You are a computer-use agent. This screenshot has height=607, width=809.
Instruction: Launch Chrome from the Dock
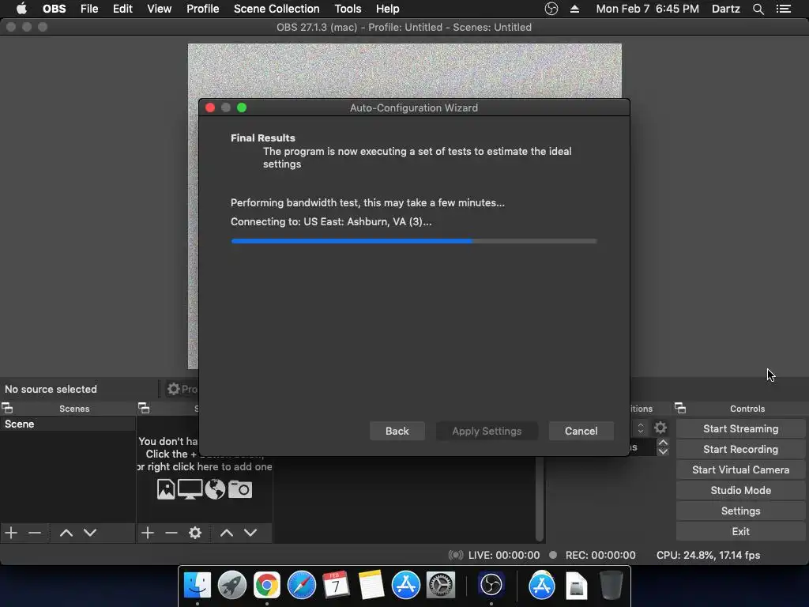(266, 586)
